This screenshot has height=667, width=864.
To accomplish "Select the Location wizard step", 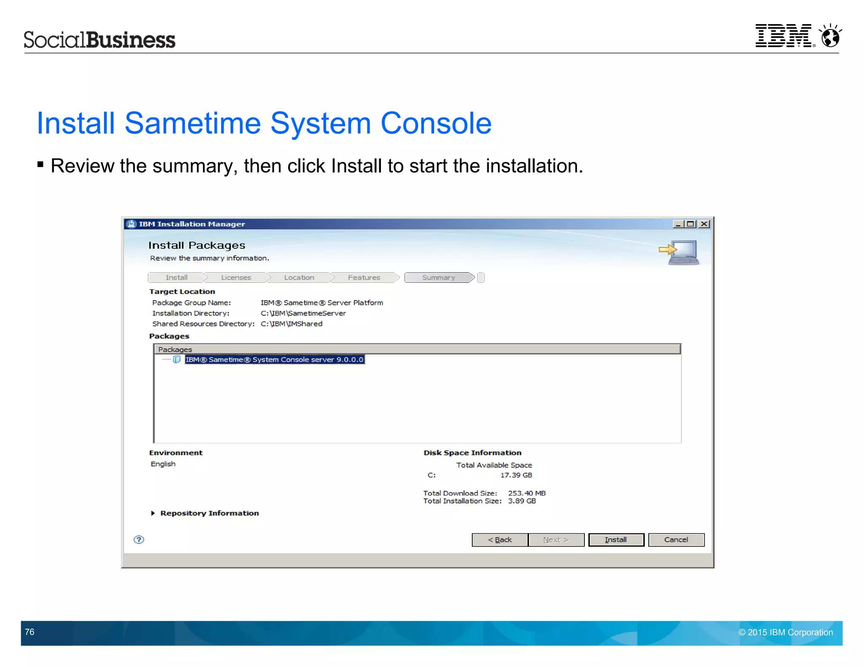I will click(x=299, y=277).
